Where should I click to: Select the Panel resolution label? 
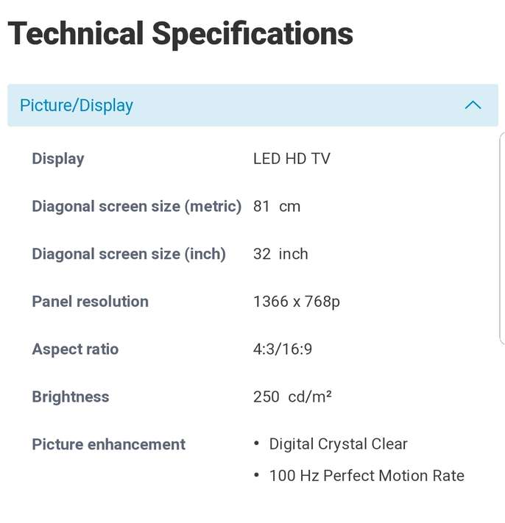pos(90,302)
